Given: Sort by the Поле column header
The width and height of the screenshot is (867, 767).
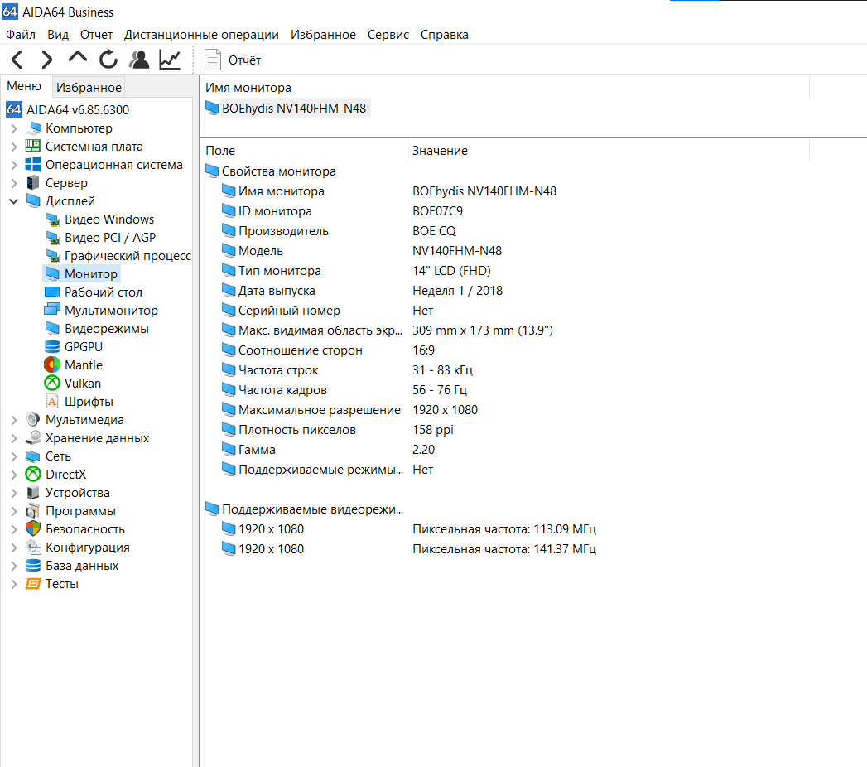Looking at the screenshot, I should coord(304,151).
